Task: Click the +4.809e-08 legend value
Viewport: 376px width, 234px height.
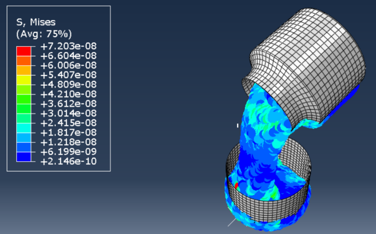Action: (x=69, y=84)
